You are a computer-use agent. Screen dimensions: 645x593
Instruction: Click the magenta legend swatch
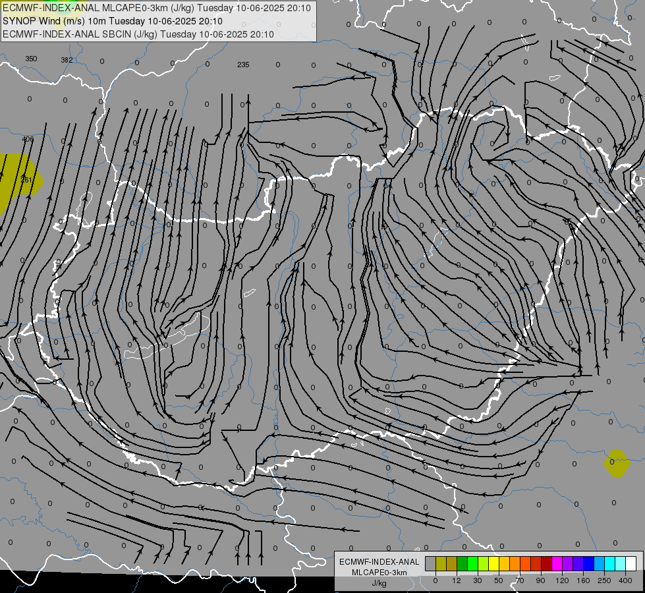pyautogui.click(x=557, y=563)
